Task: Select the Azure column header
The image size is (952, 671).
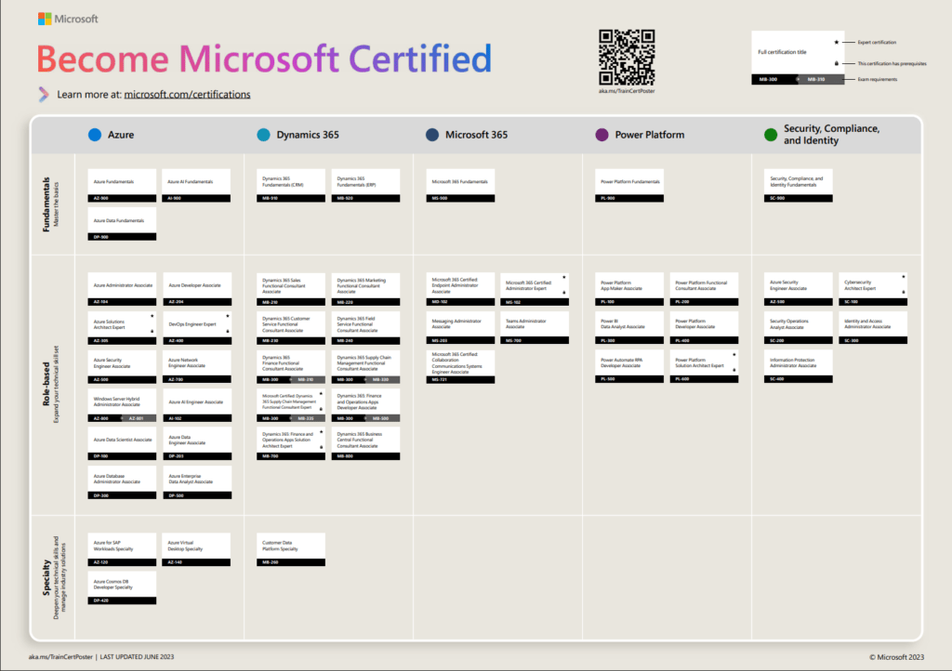Action: 116,135
